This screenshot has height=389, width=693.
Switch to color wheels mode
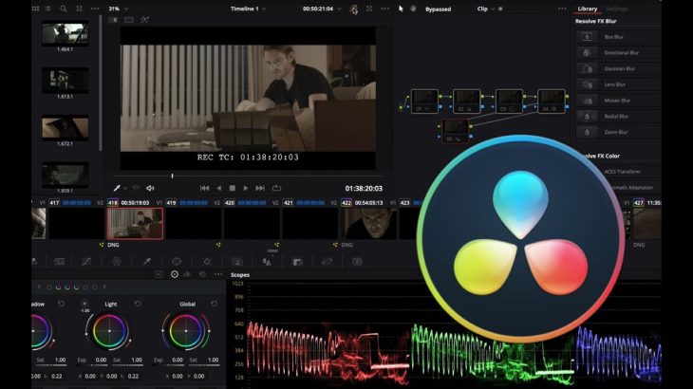(x=175, y=274)
